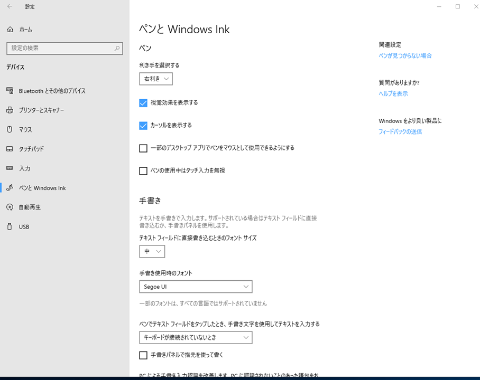Click the タッチパッド touchpad icon
Viewport: 480px width, 380px height.
10,149
